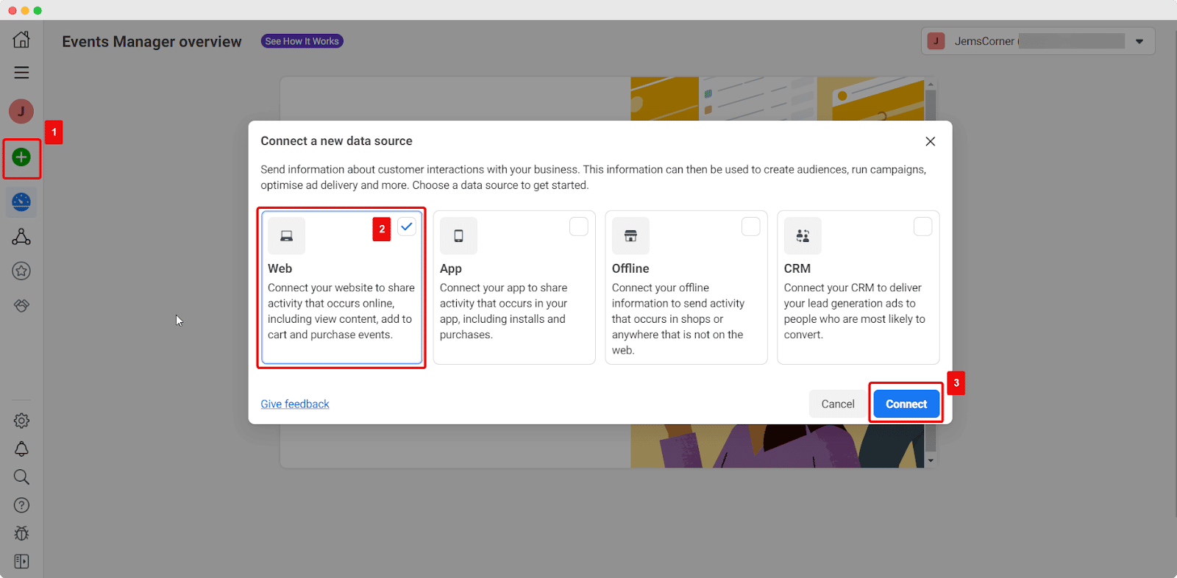Click the home icon in sidebar
This screenshot has width=1177, height=578.
[x=21, y=40]
